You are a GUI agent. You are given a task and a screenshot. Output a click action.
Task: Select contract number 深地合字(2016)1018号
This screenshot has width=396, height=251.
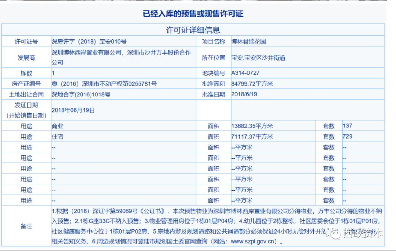pyautogui.click(x=81, y=94)
